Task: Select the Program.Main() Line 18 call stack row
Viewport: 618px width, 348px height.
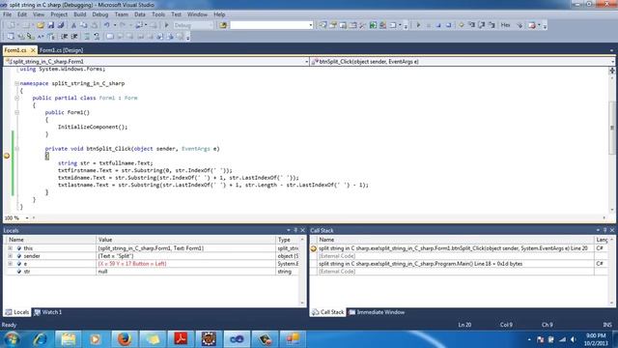Action: (x=460, y=264)
